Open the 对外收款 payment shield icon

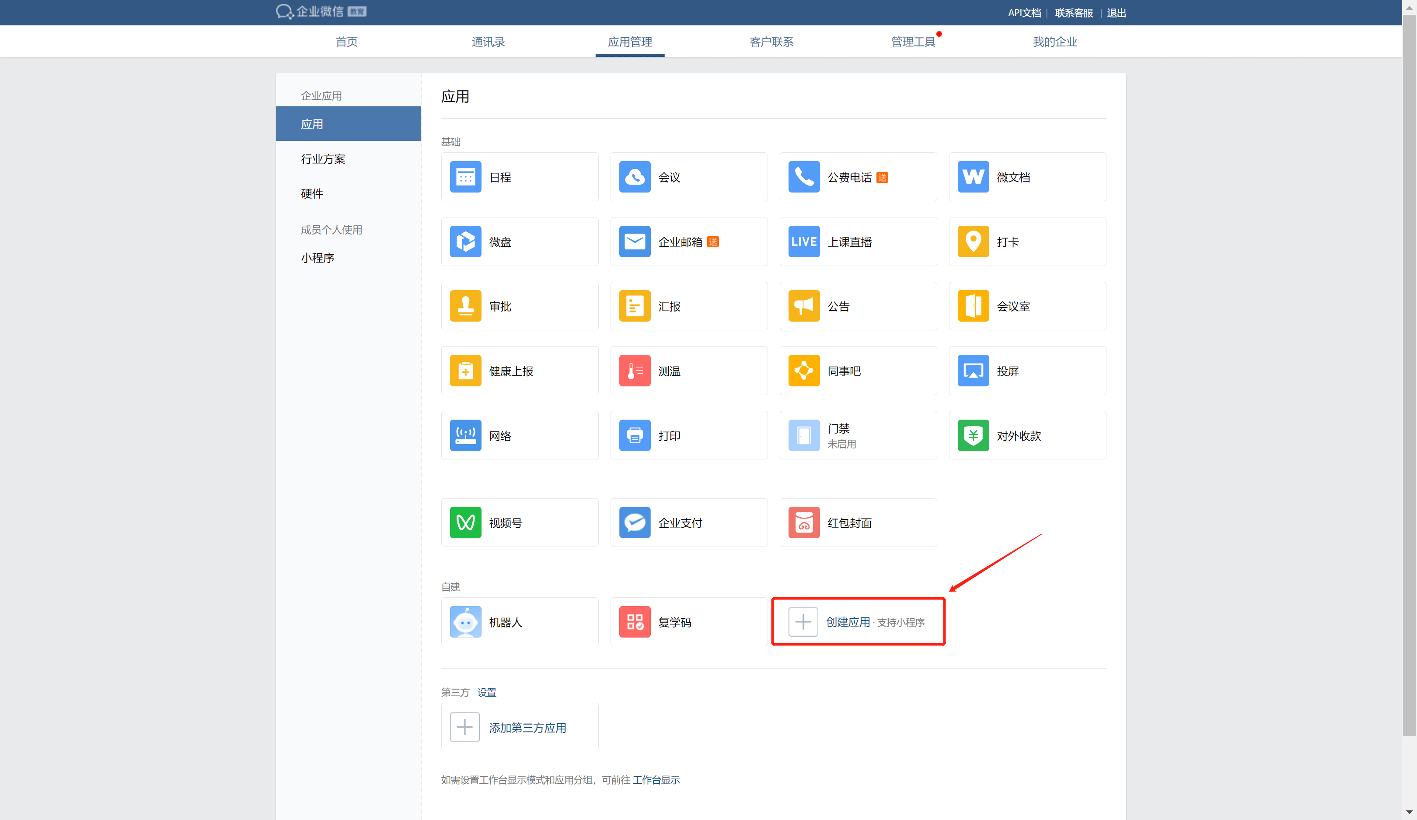click(x=973, y=436)
